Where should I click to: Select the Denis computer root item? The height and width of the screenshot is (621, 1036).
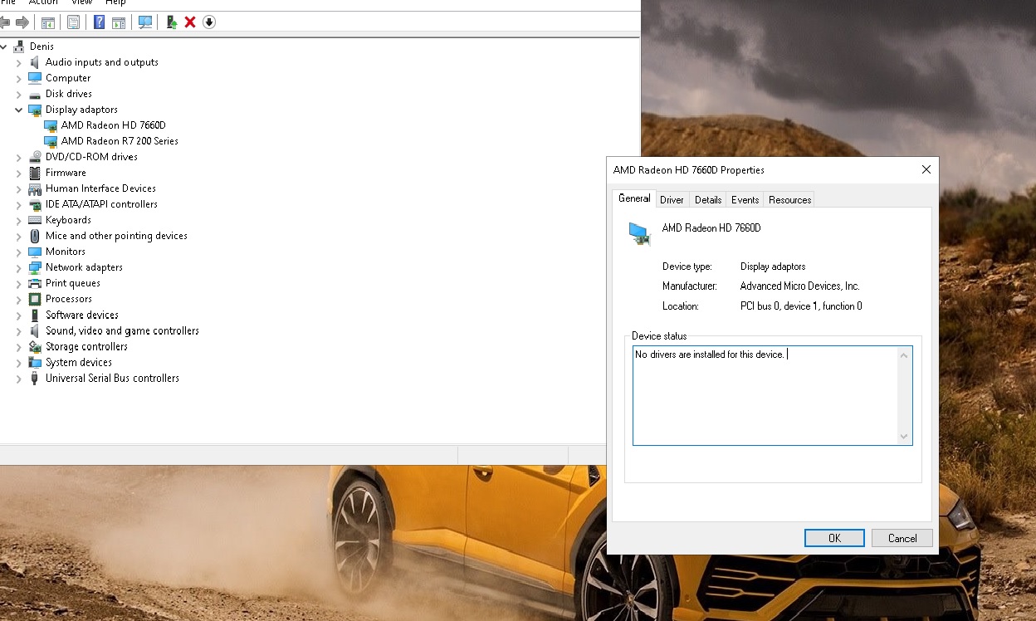(42, 46)
